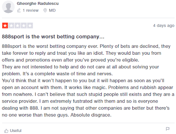Click the reviewer's profile avatar
Screen dimensions: 176x134
coord(8,7)
